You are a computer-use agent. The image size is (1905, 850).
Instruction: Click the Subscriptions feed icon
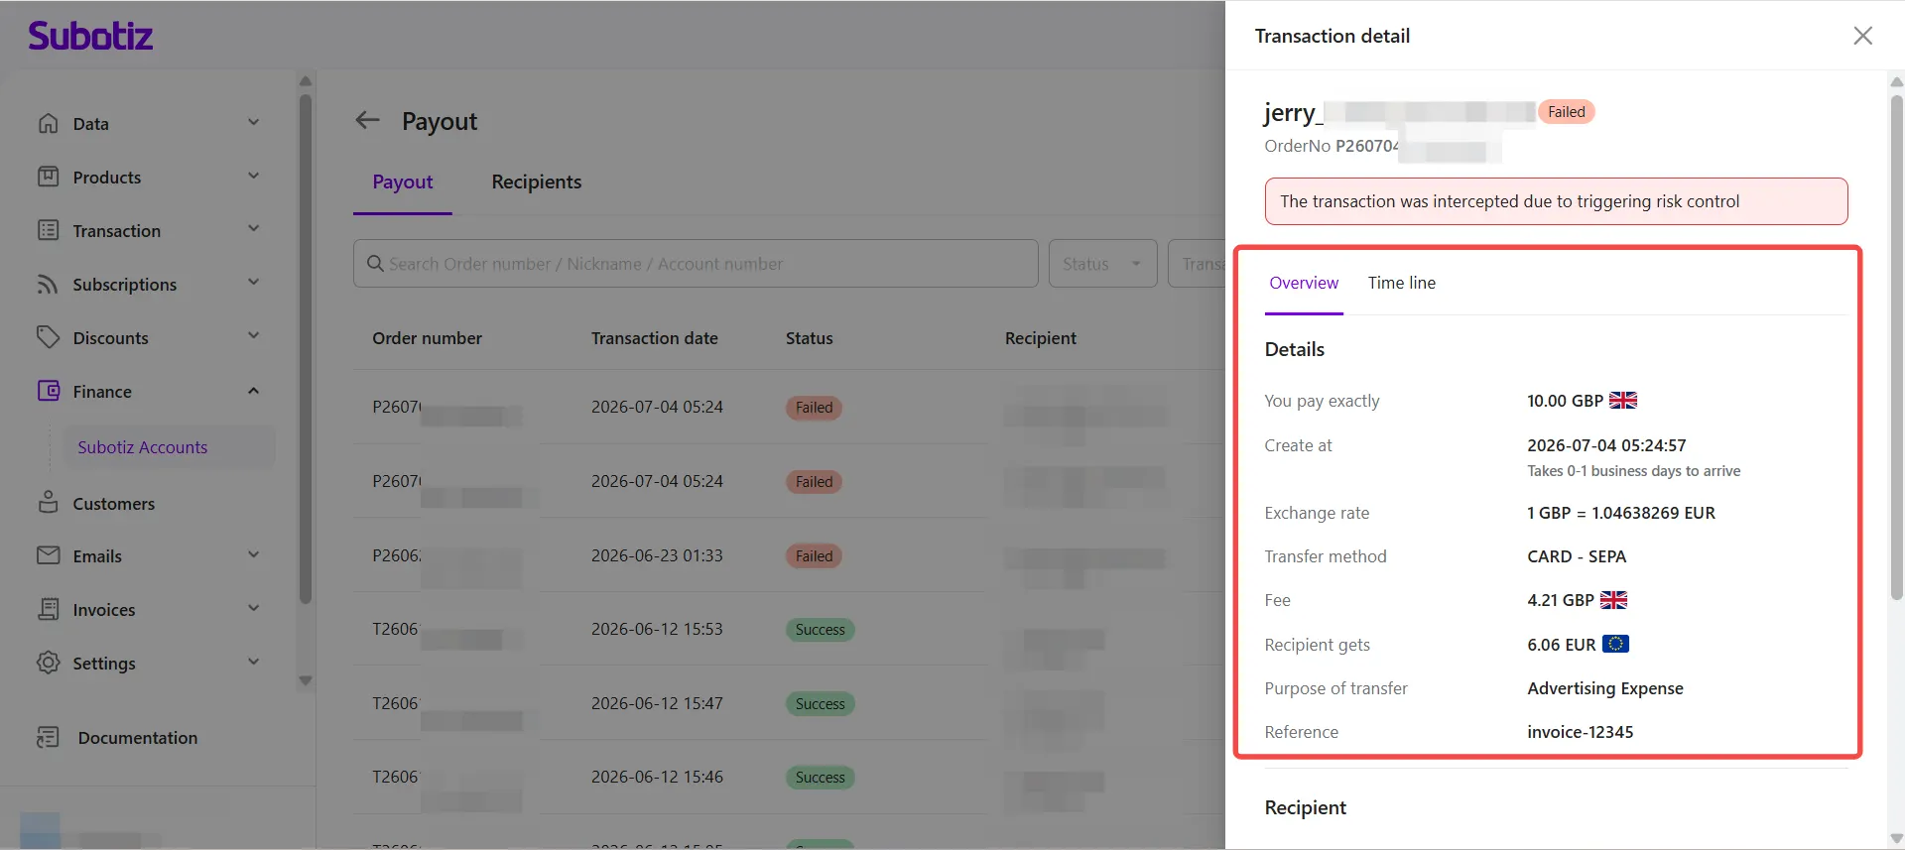(x=48, y=284)
